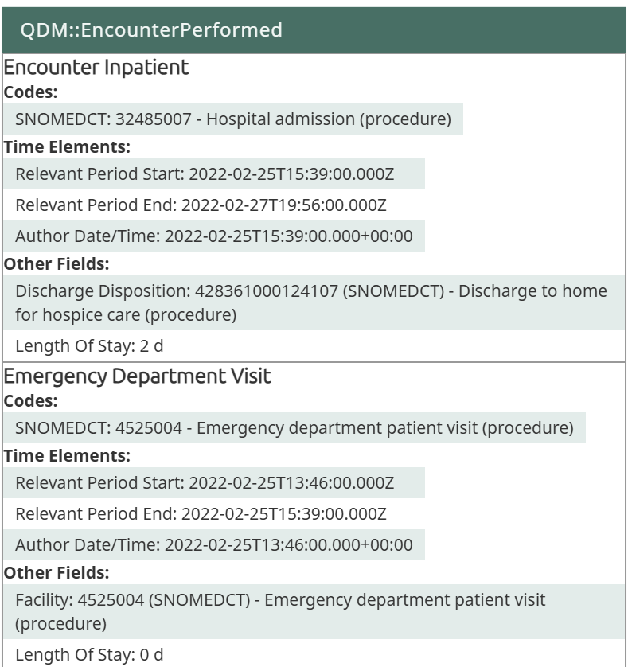Select SNOMEDCT 4525004 emergency visit code row

[x=294, y=428]
